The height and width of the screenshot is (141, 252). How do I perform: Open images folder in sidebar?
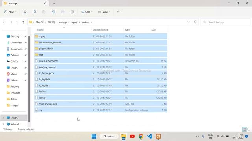point(14,105)
